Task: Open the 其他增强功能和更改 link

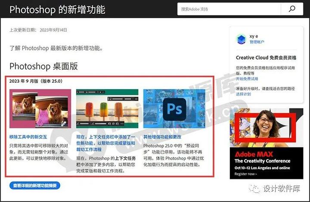Action: (162, 137)
